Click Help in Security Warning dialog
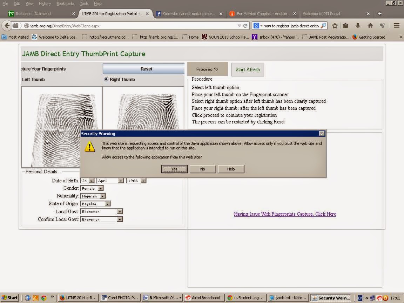Image resolution: width=404 pixels, height=303 pixels. point(231,169)
